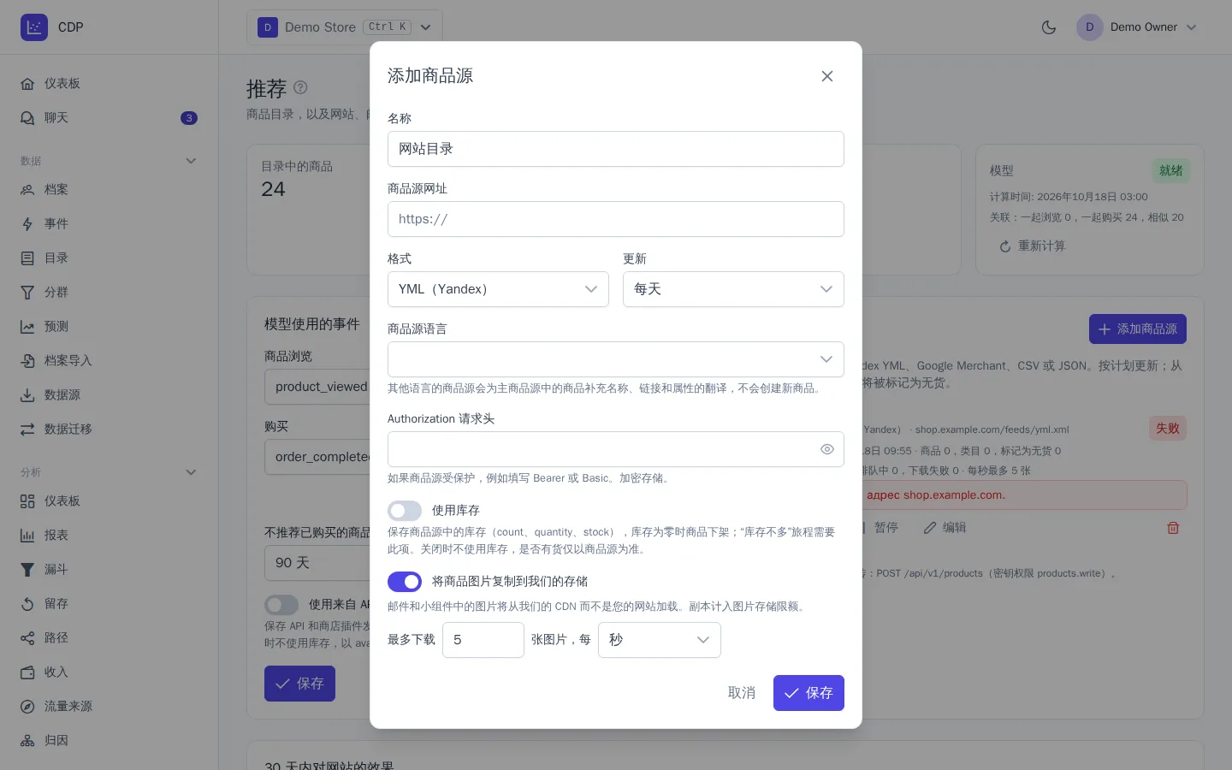Click the 漏斗 filter icon
1232x770 pixels.
[x=27, y=570]
